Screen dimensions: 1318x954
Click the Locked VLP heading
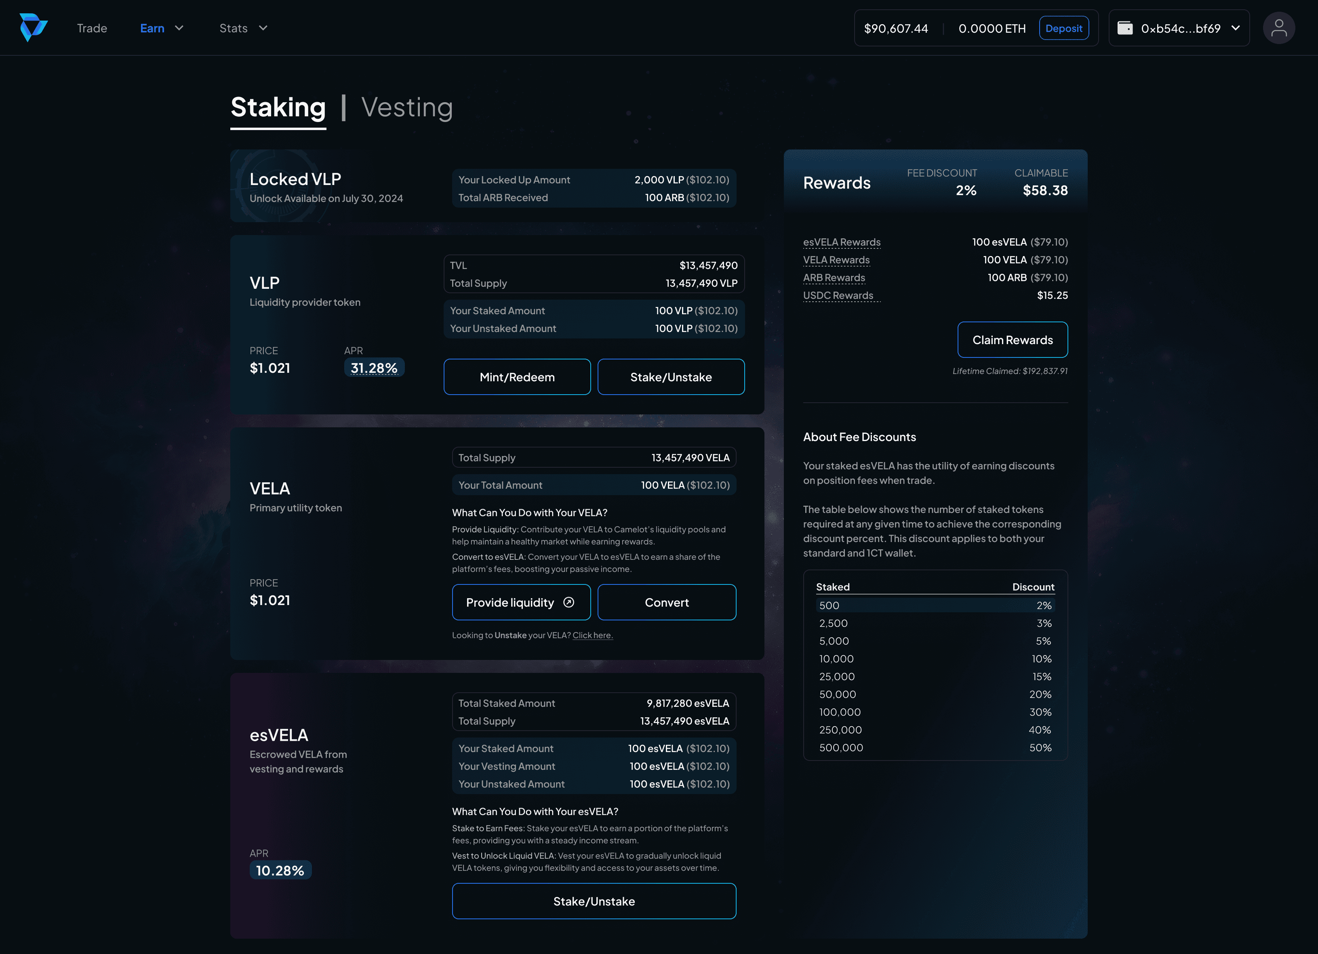tap(295, 179)
